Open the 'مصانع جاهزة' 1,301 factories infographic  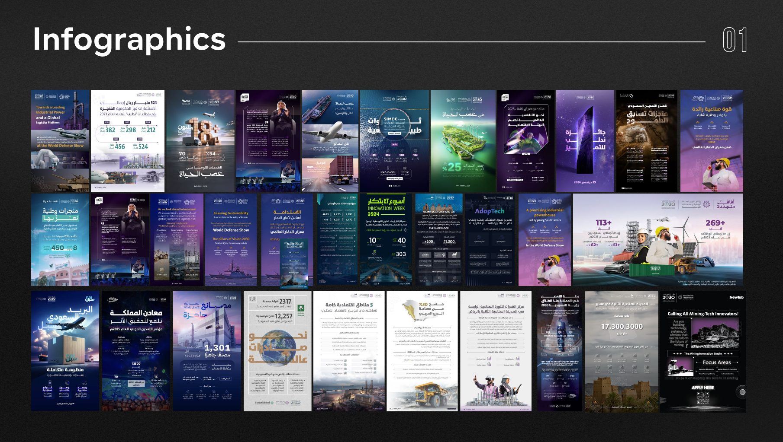pos(207,351)
